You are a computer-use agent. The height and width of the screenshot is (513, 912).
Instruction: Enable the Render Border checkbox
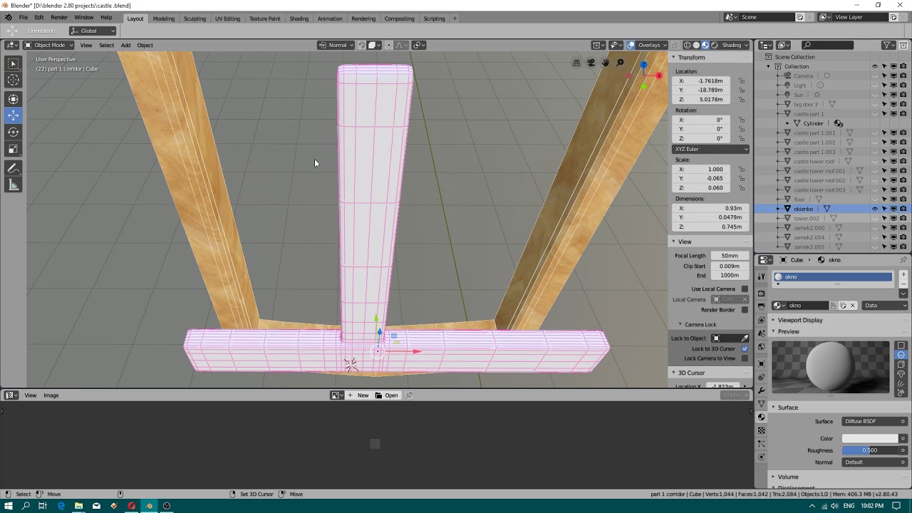point(745,310)
